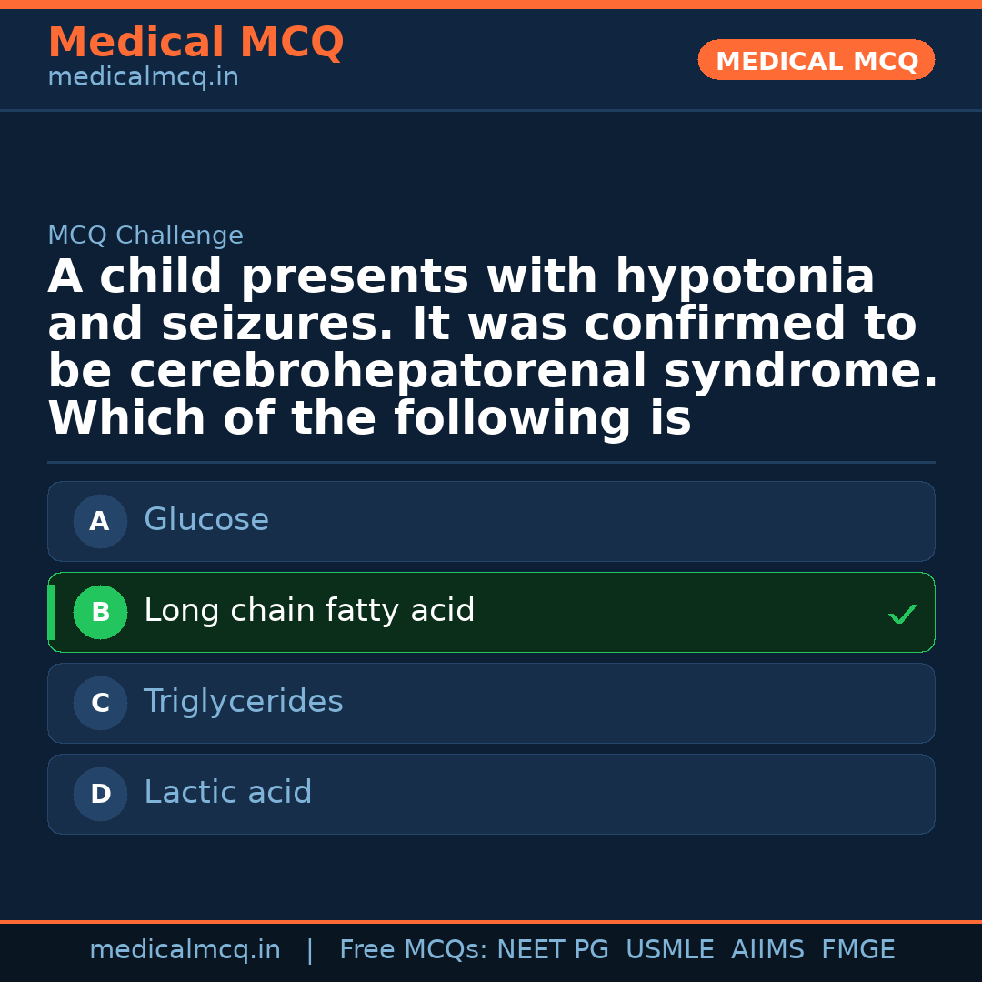This screenshot has height=982, width=982.
Task: Choose the Glucose answer text
Action: (206, 520)
